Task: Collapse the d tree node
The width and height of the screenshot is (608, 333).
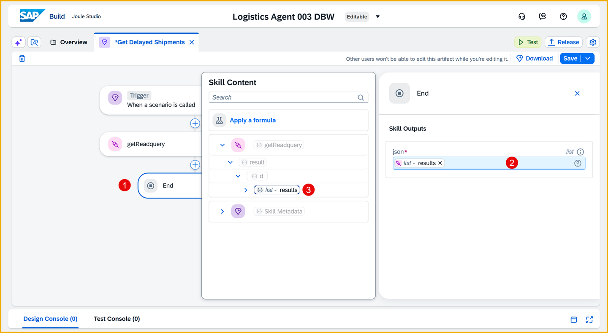Action: pos(238,176)
